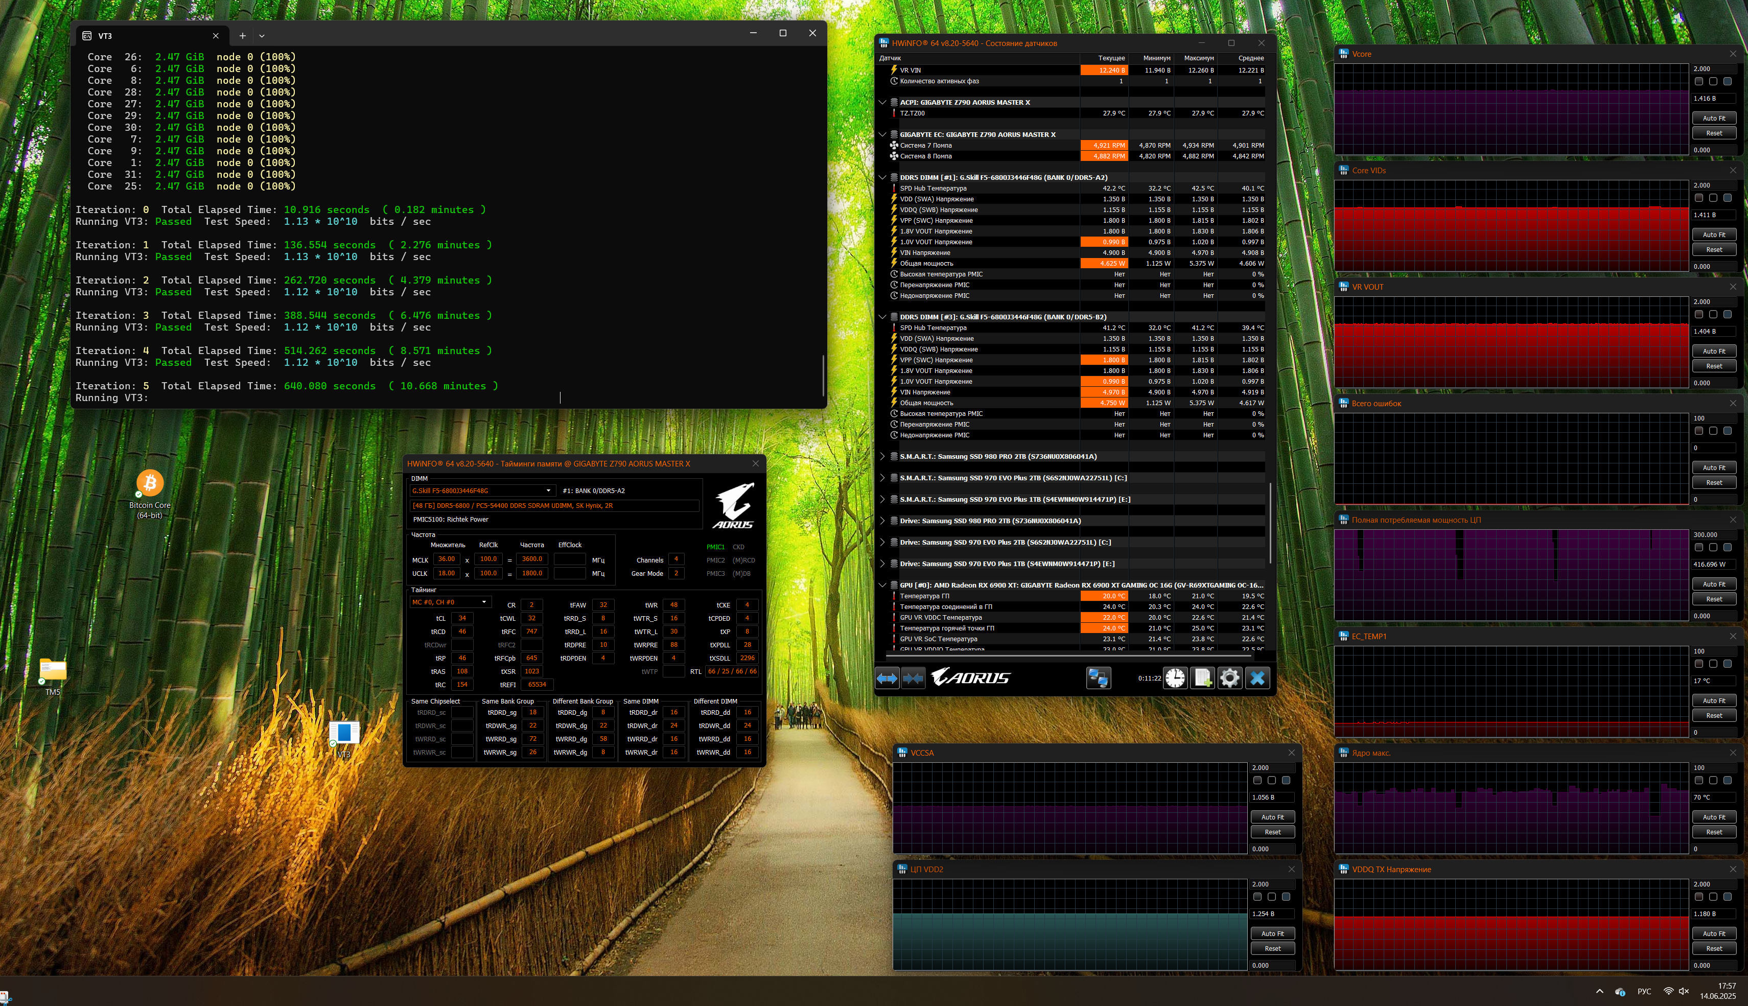
Task: Click the blue X close sensors icon
Action: coord(1257,679)
